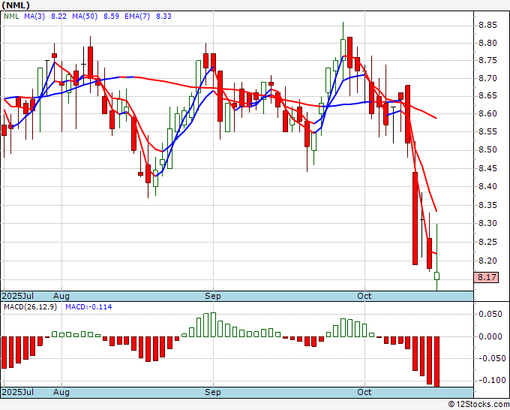The width and height of the screenshot is (510, 410).
Task: Click the 8.45 price axis label
Action: click(487, 169)
